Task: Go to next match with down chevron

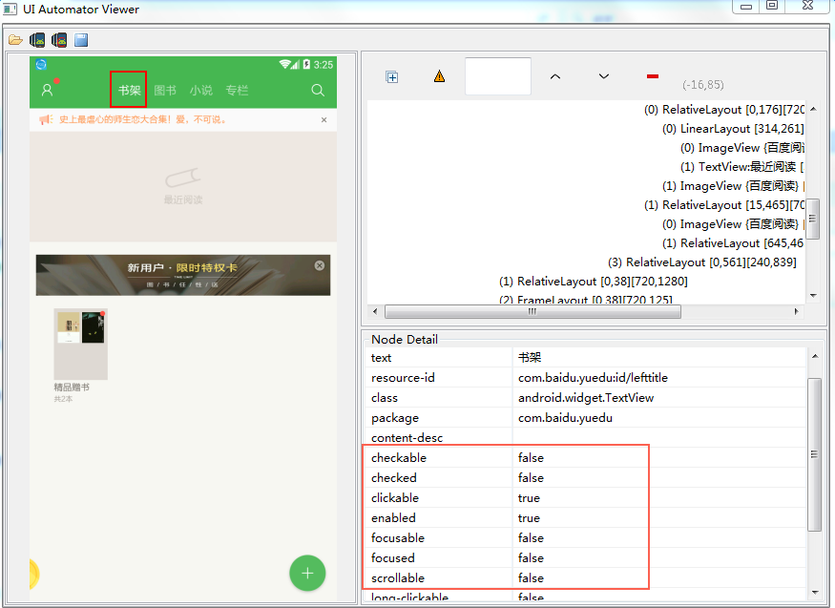Action: click(x=604, y=76)
